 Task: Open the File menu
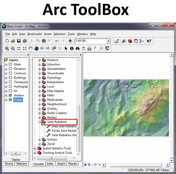(8, 34)
